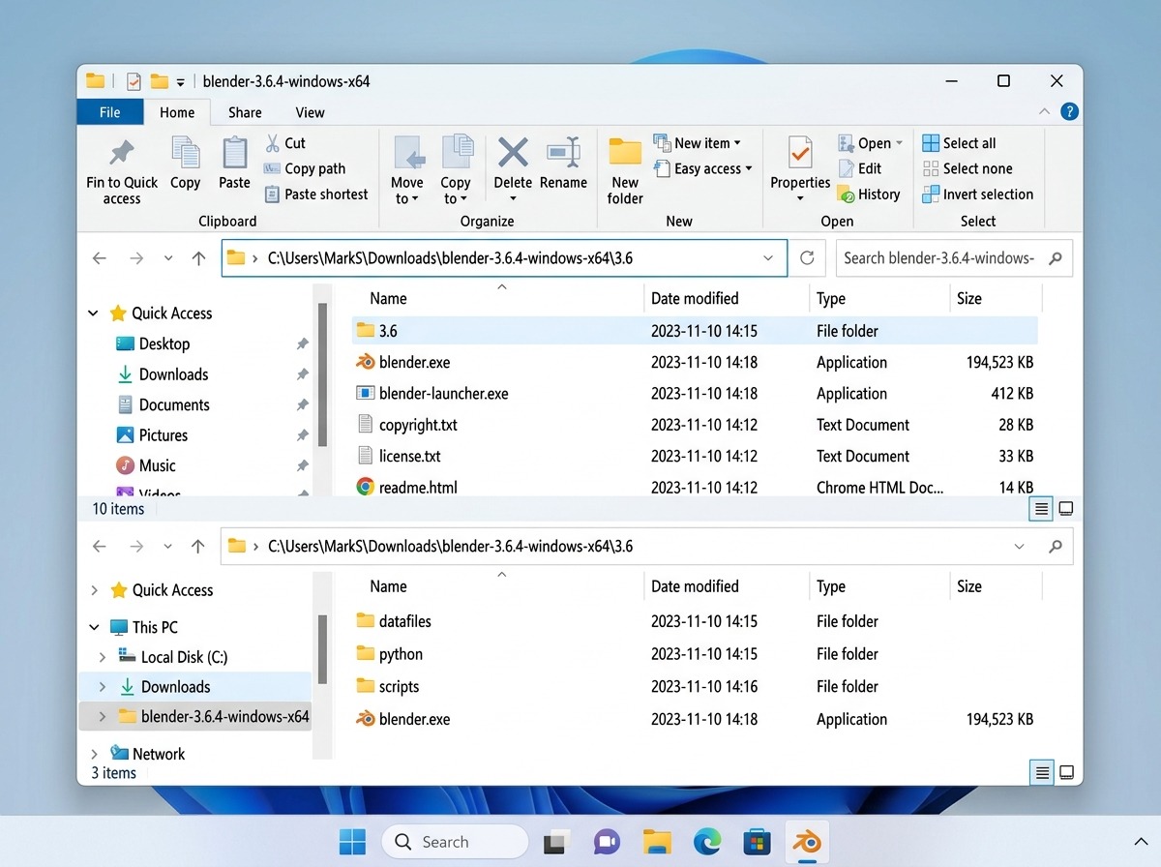The image size is (1161, 867).
Task: Collapse the ribbon with the chevron
Action: [x=1046, y=111]
